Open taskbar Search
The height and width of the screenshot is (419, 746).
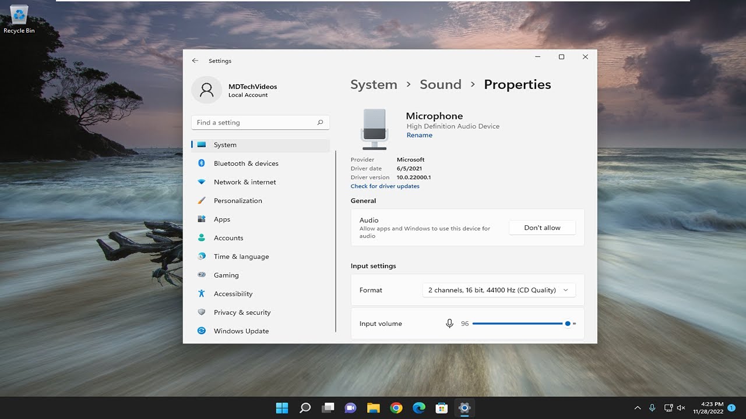(305, 408)
